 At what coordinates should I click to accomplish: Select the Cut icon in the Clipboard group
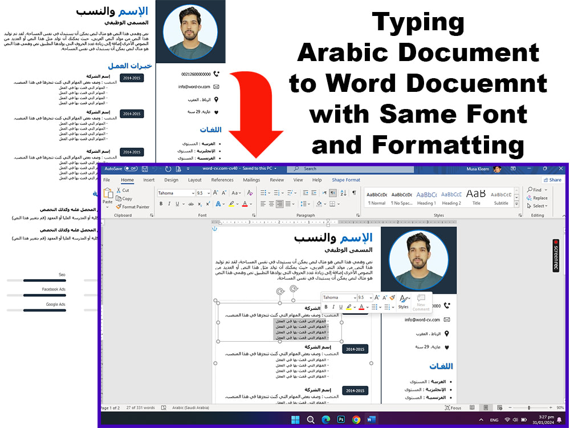118,190
